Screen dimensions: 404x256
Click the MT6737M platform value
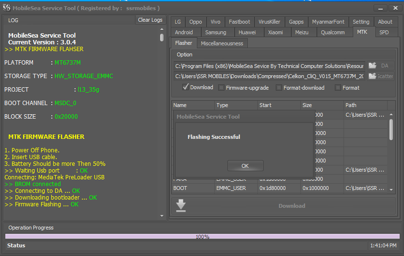pyautogui.click(x=68, y=63)
